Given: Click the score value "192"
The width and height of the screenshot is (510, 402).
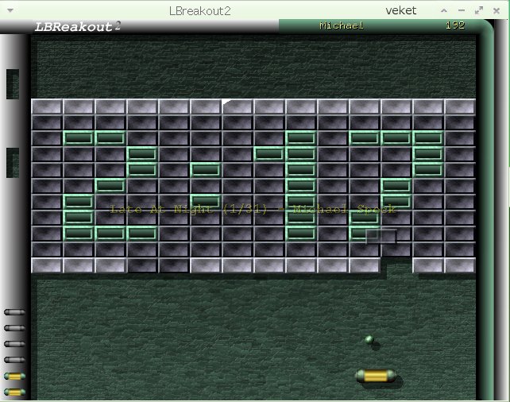Looking at the screenshot, I should [x=455, y=25].
